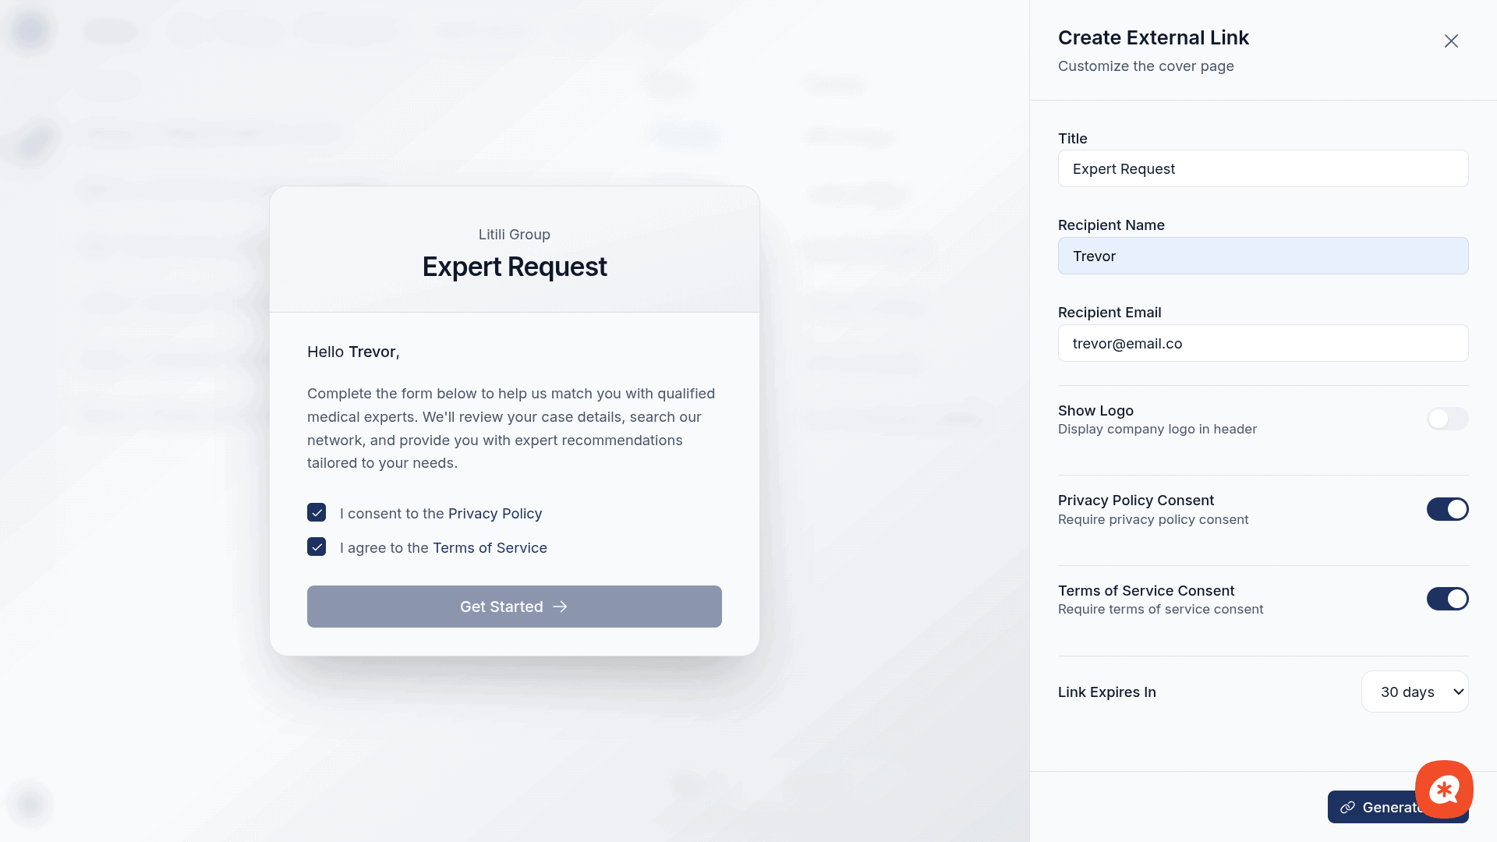Click the Expert Request preview heading
Screen dimensions: 1497x842
(x=514, y=267)
